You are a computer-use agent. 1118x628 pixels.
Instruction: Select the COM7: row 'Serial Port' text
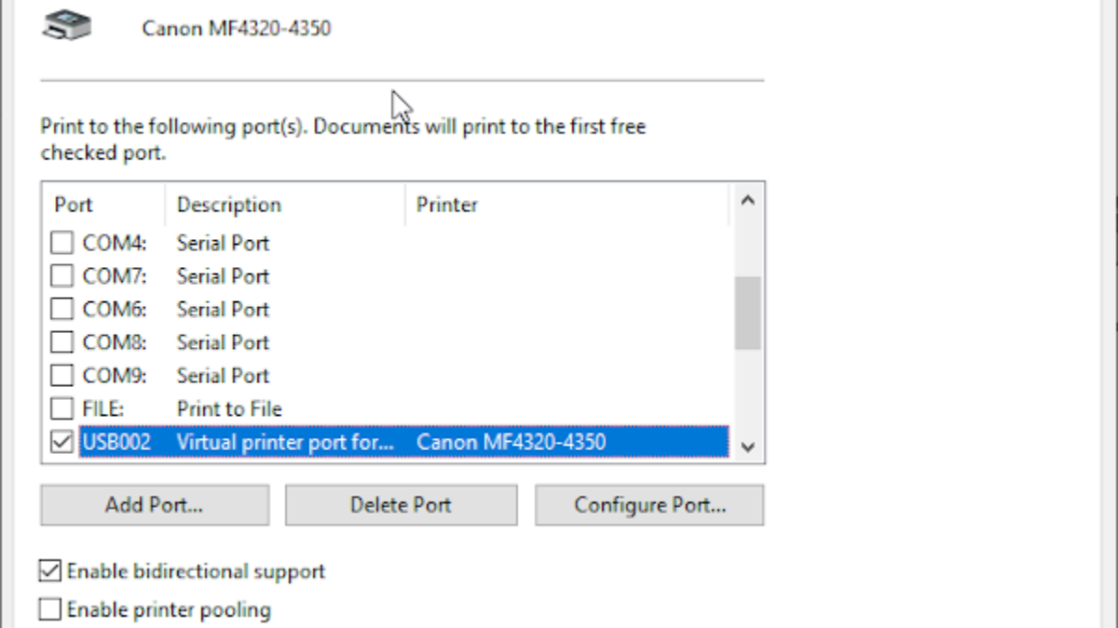[223, 276]
